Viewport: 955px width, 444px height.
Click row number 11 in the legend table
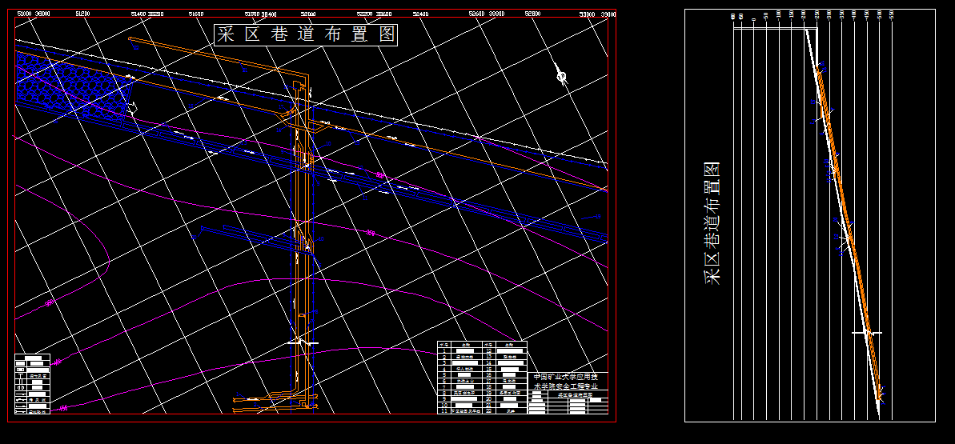pos(444,411)
